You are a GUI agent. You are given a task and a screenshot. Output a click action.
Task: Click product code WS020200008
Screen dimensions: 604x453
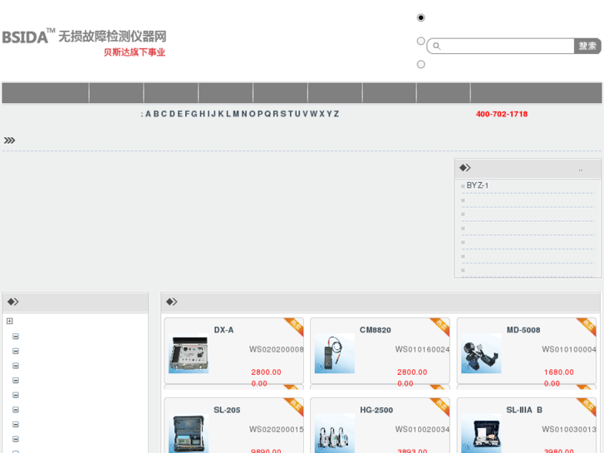pyautogui.click(x=276, y=349)
